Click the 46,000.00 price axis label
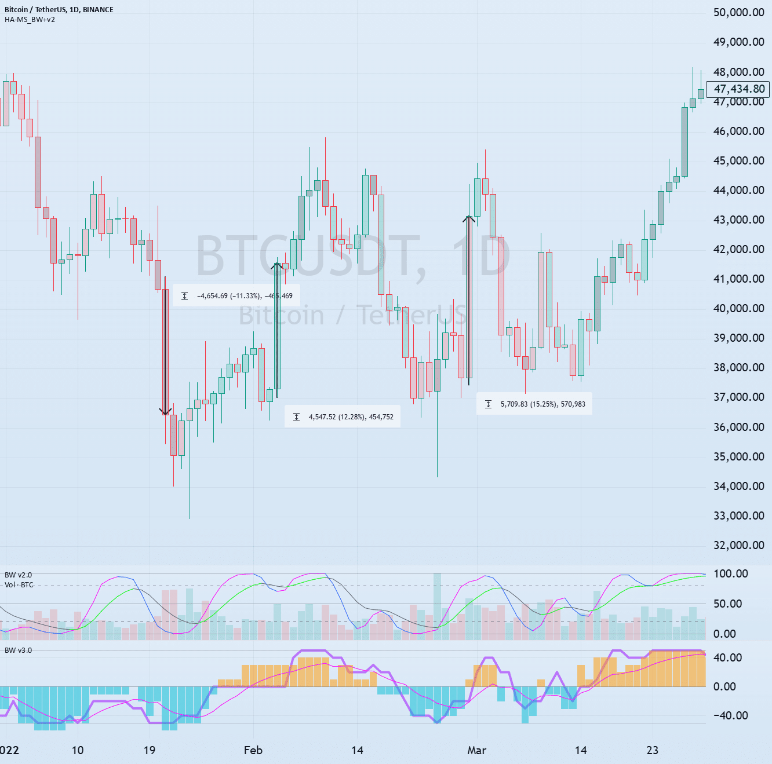772x764 pixels. coord(739,131)
